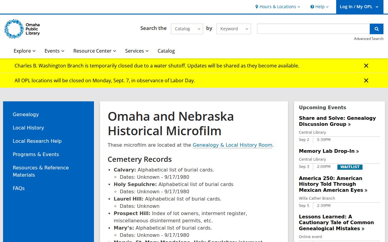
Task: Click the Cemetery Records heading
Action: point(140,159)
